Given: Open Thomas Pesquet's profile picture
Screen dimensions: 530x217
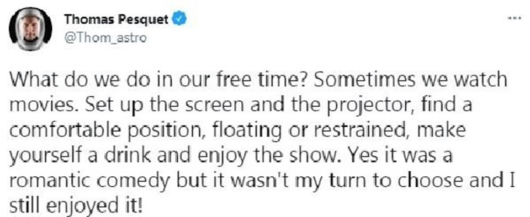Looking at the screenshot, I should tap(30, 29).
